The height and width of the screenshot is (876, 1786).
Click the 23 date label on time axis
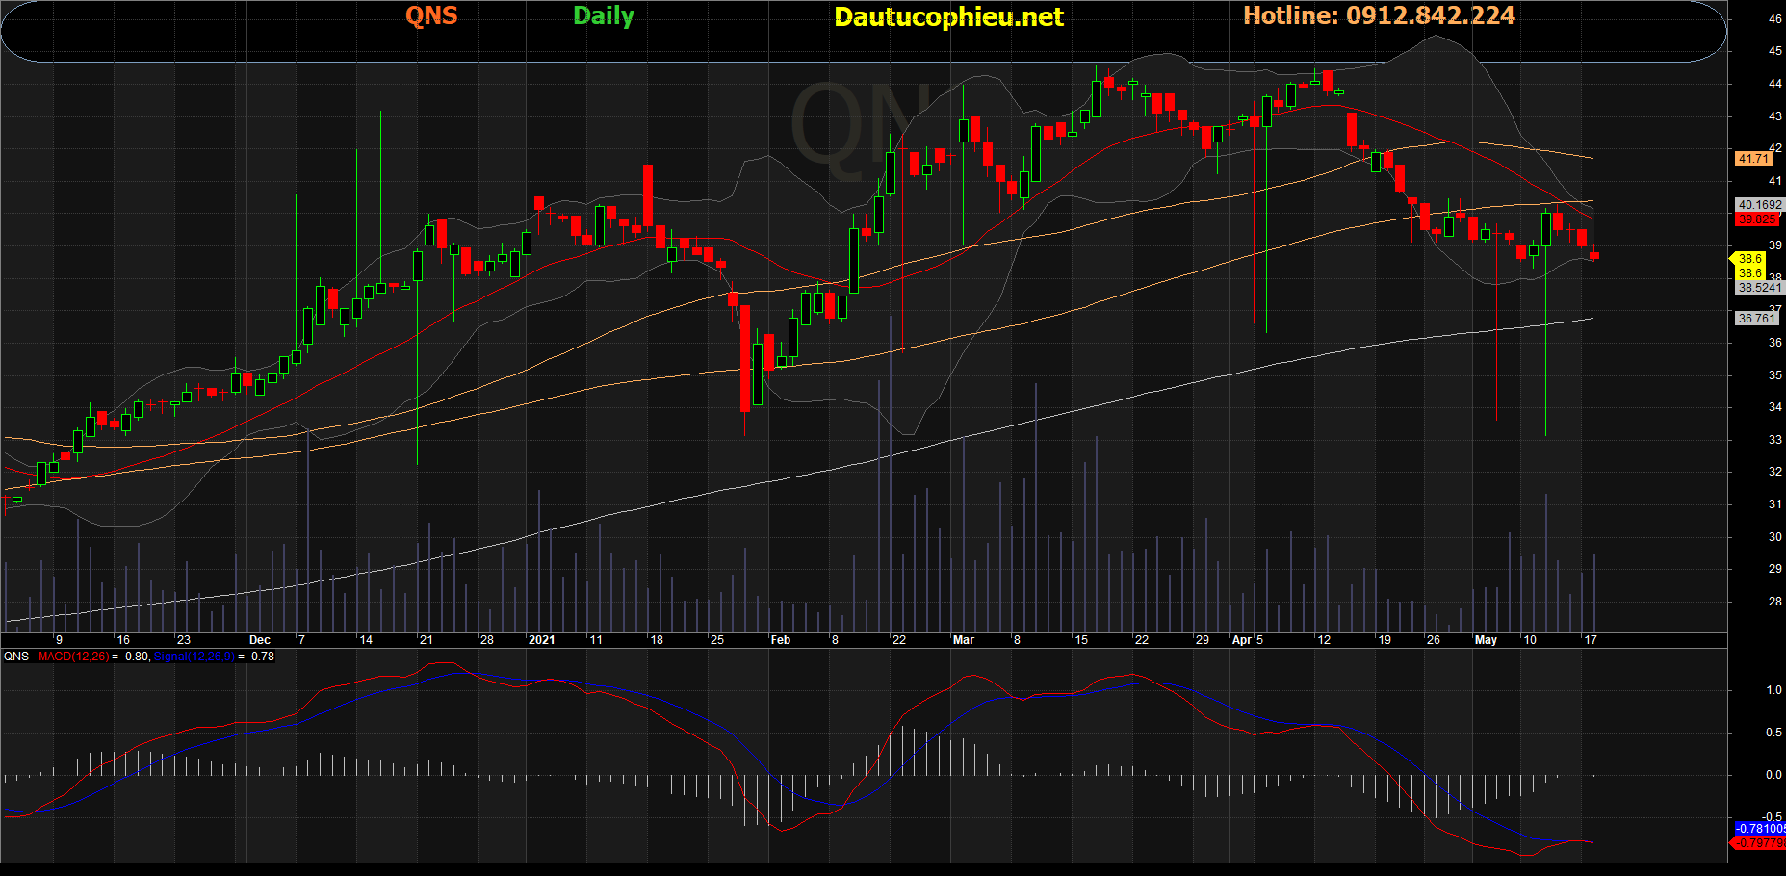coord(184,640)
